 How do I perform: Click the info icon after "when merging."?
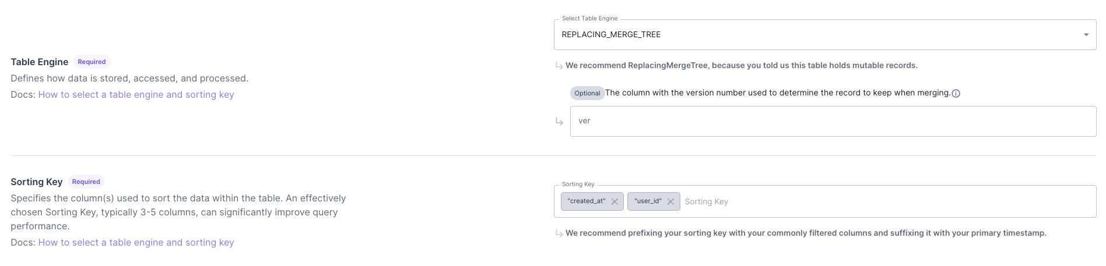956,93
